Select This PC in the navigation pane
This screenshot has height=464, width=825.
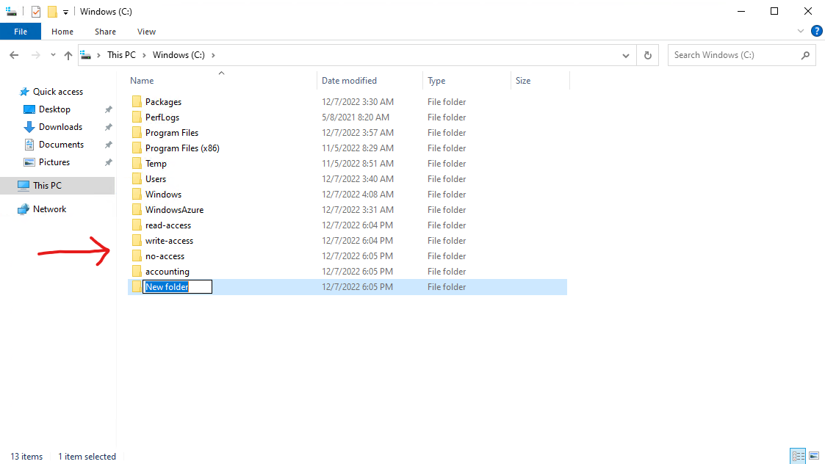coord(57,186)
